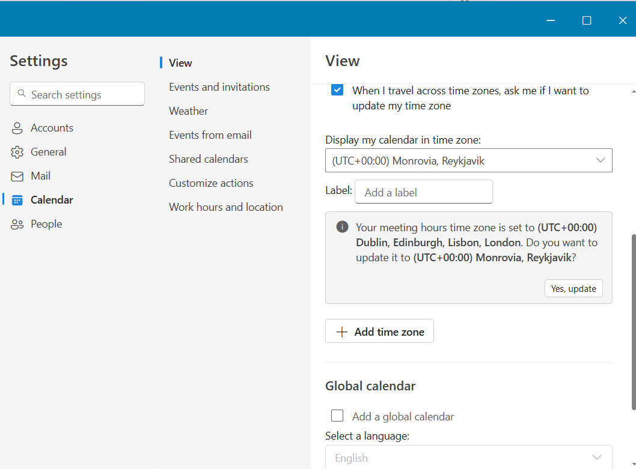Select the Weather settings section
The image size is (636, 469).
[x=189, y=111]
